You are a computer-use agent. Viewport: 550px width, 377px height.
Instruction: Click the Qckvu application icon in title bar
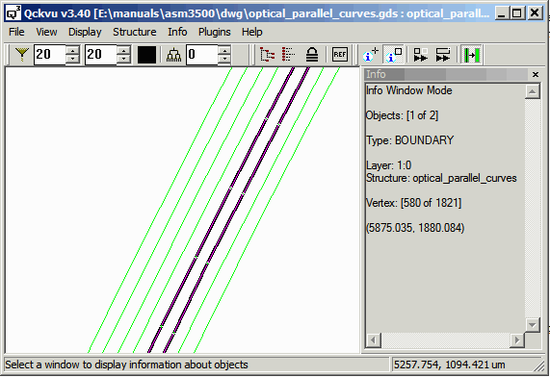click(x=13, y=13)
